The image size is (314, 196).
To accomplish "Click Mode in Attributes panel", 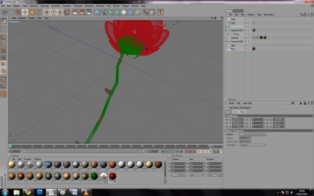I will (231, 103).
